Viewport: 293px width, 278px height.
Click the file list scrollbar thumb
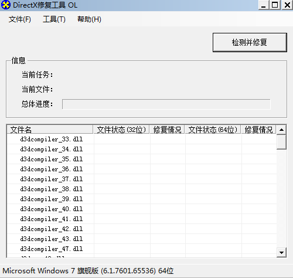pyautogui.click(x=281, y=142)
